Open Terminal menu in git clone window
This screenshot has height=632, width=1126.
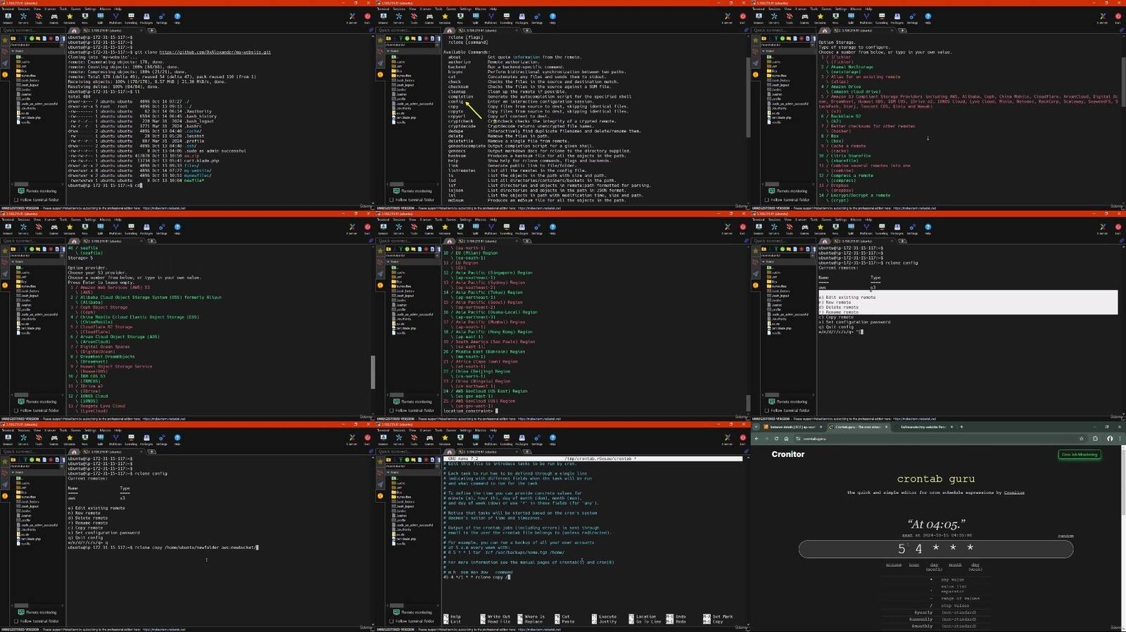(x=7, y=9)
